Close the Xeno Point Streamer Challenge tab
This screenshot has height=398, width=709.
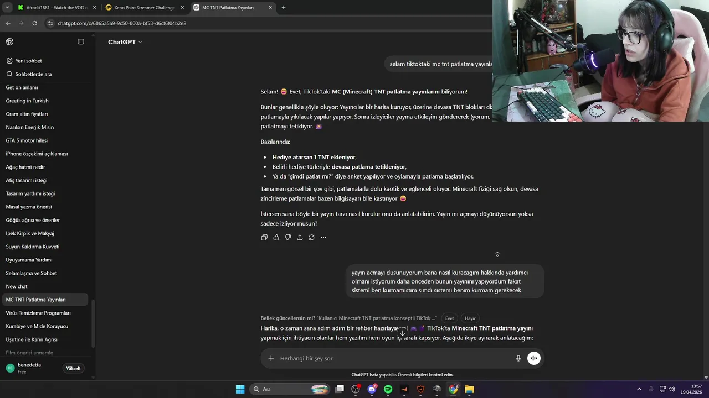pos(182,8)
